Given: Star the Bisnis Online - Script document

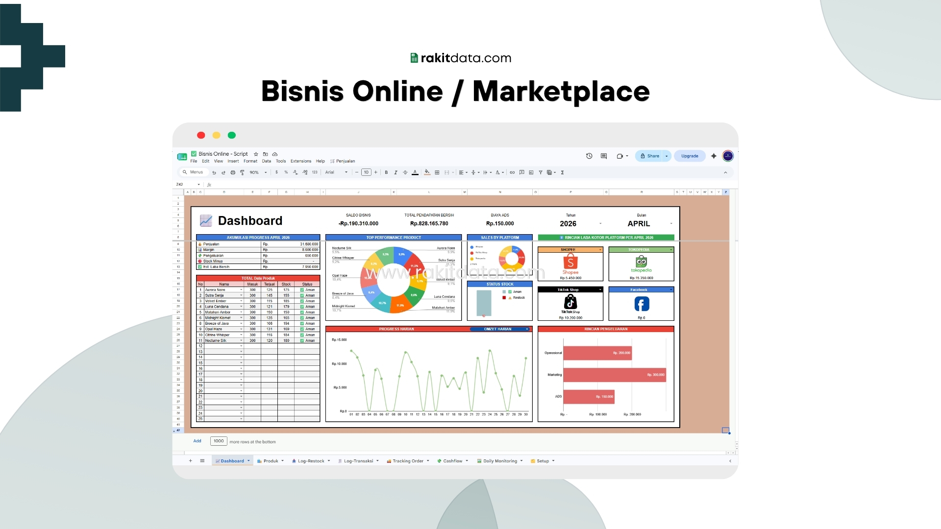Looking at the screenshot, I should coord(256,154).
